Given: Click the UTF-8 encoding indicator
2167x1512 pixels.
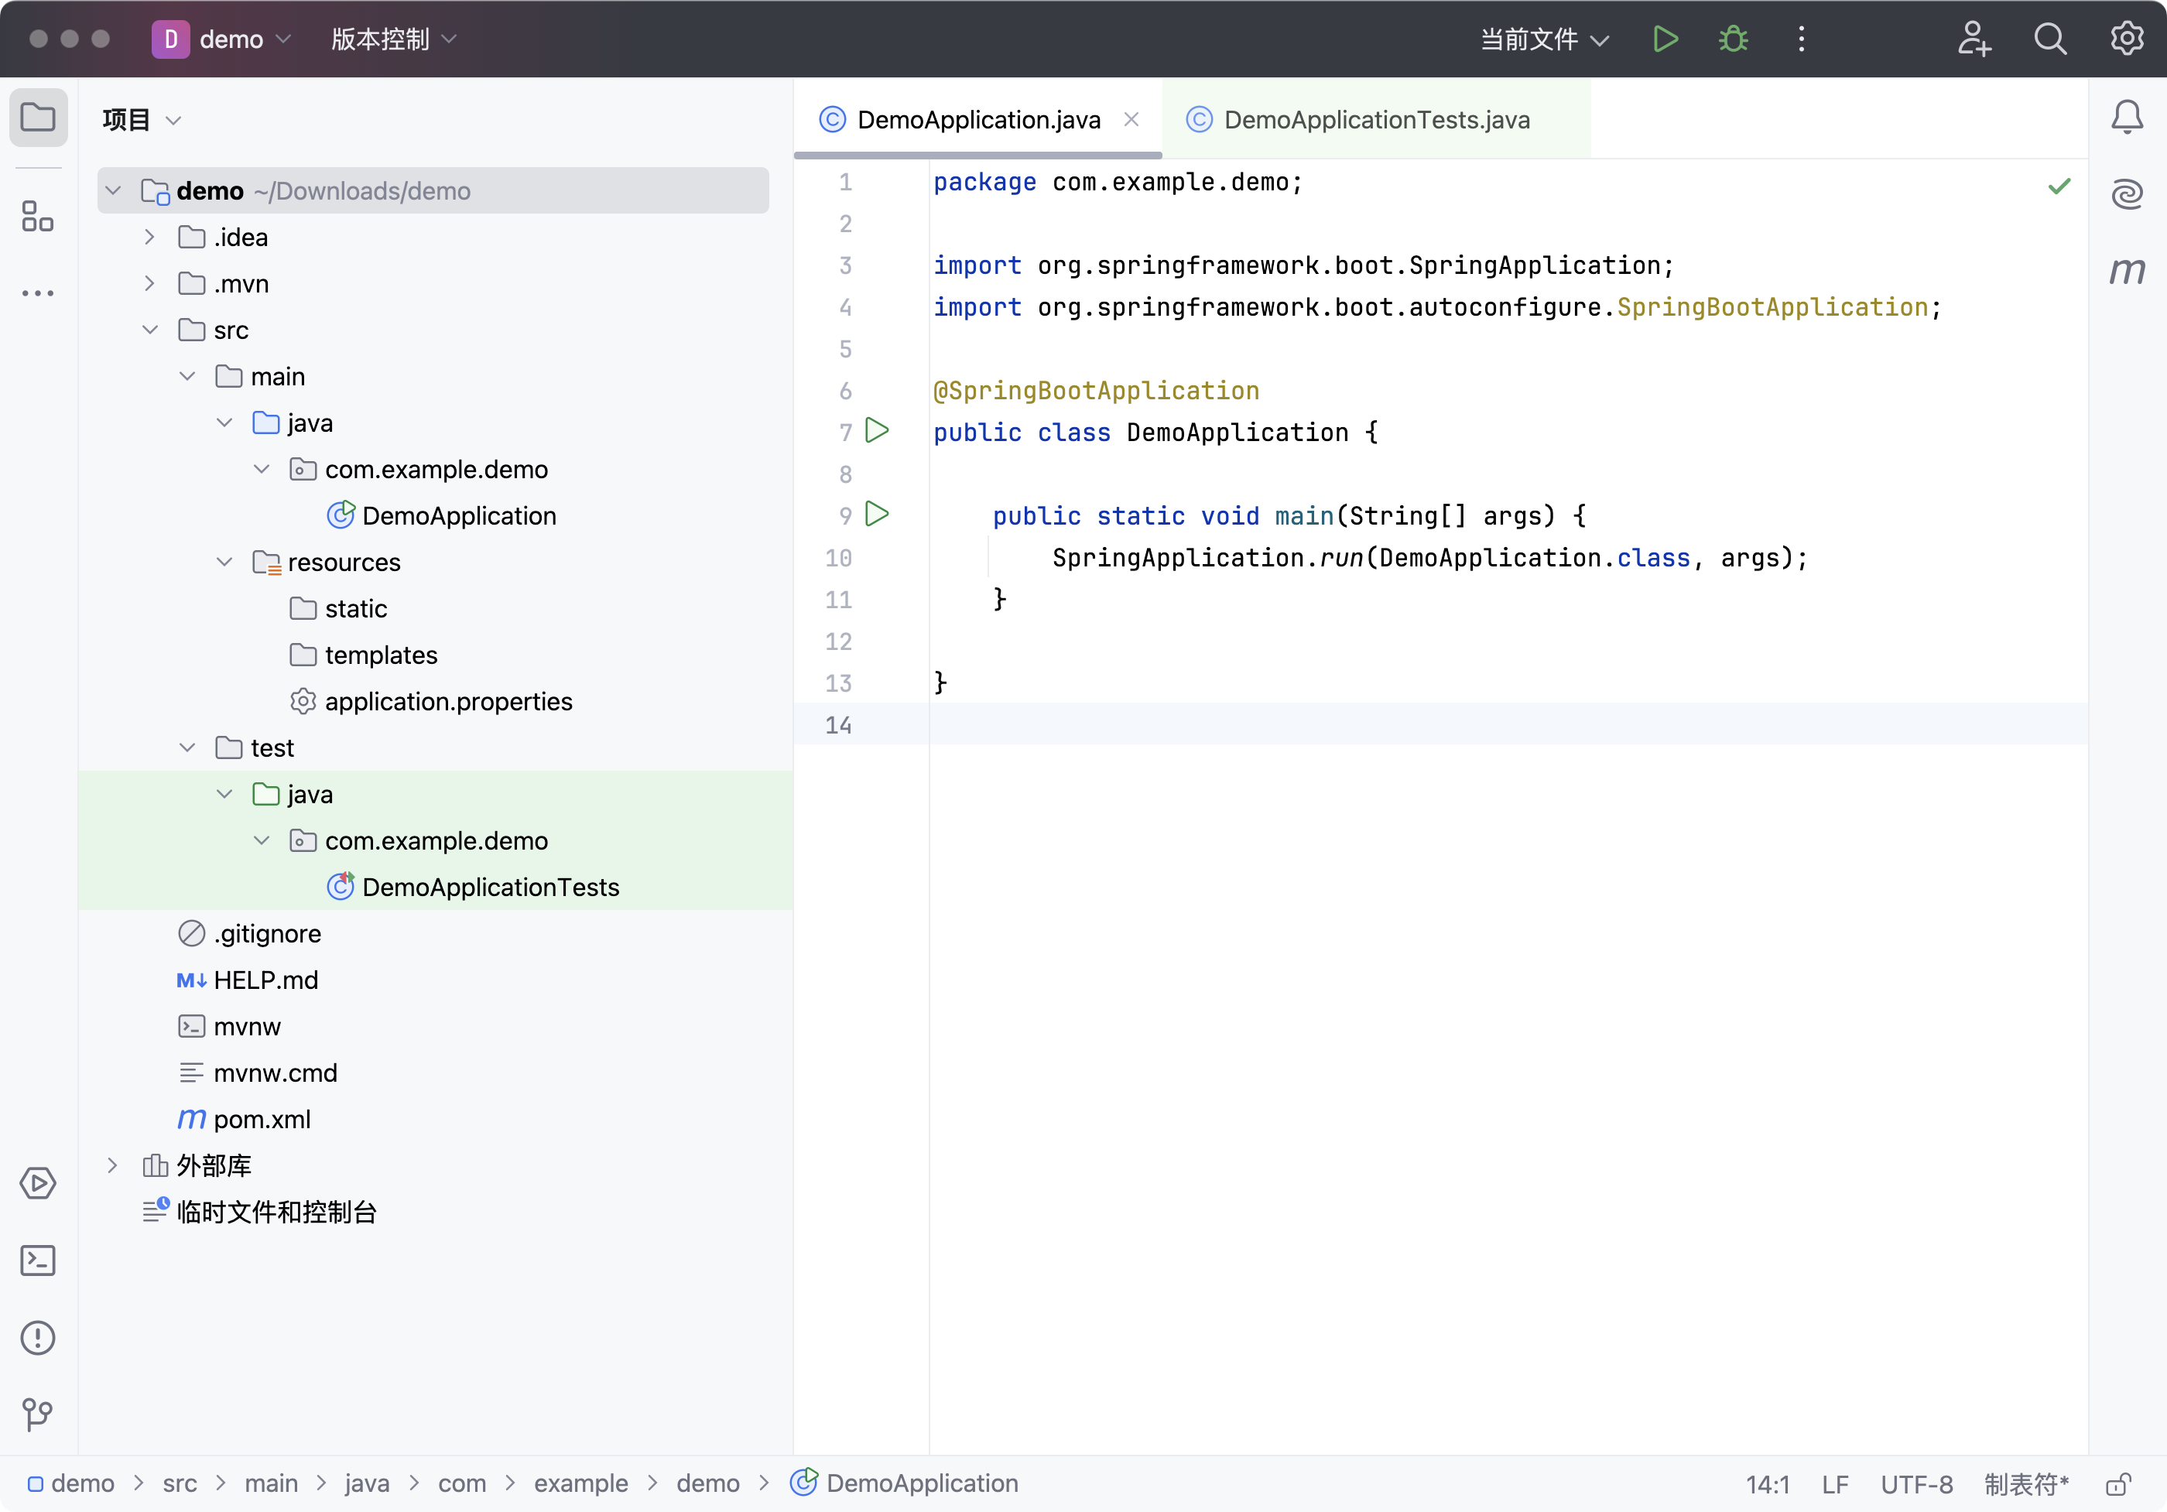Looking at the screenshot, I should (x=1916, y=1485).
